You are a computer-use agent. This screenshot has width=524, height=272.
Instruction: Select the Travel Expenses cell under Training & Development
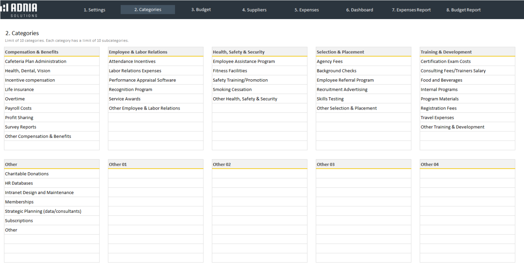(x=467, y=117)
